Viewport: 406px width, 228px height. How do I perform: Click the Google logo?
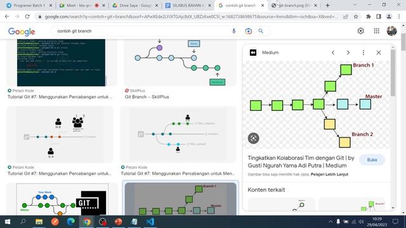pos(22,32)
